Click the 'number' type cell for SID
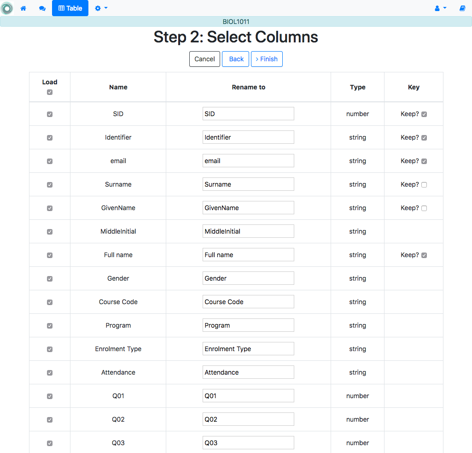The height and width of the screenshot is (453, 472). pyautogui.click(x=358, y=114)
